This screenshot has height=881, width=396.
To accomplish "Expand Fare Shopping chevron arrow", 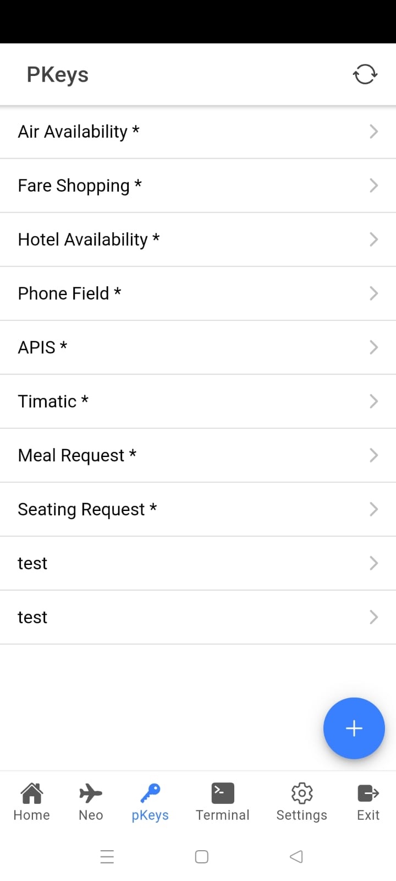I will [x=373, y=186].
